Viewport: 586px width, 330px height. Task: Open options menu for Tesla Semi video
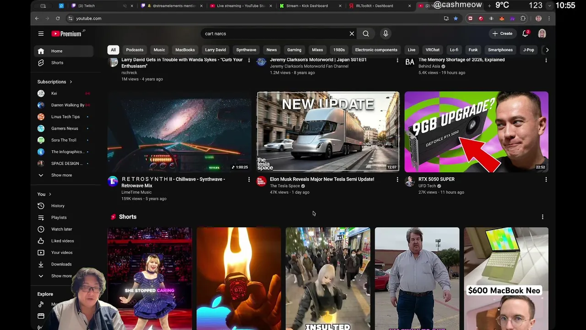[x=397, y=180]
